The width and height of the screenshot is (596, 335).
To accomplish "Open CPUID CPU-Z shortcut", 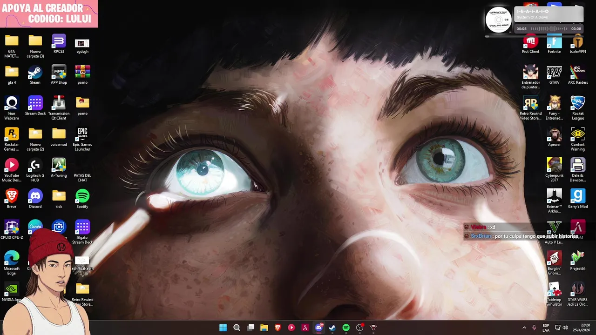I will click(x=12, y=230).
